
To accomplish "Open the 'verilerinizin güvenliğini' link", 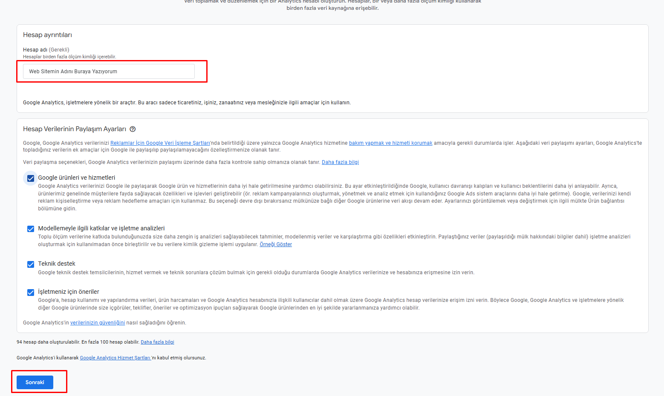I will tap(98, 323).
